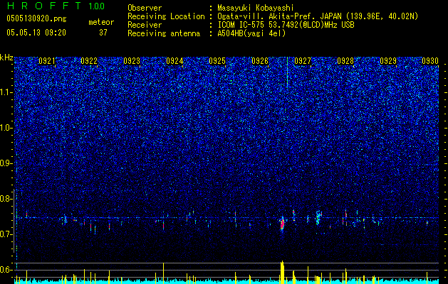Select the ICOM IC-575 receiver value
Screen dimensions: 448x284
[286, 25]
